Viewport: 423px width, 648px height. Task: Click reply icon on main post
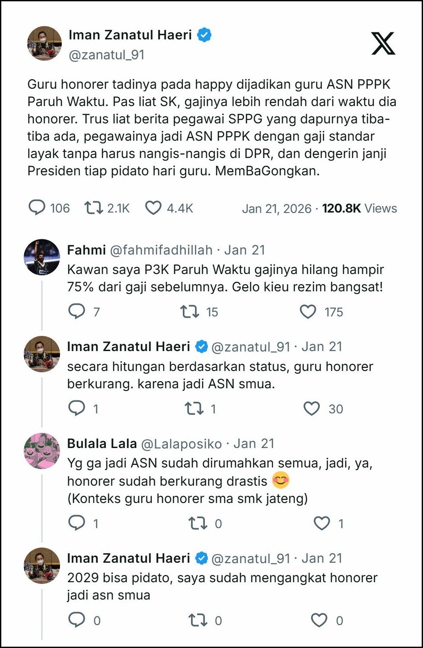(x=37, y=208)
